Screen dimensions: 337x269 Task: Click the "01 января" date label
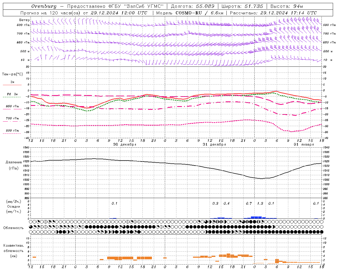click(304, 144)
